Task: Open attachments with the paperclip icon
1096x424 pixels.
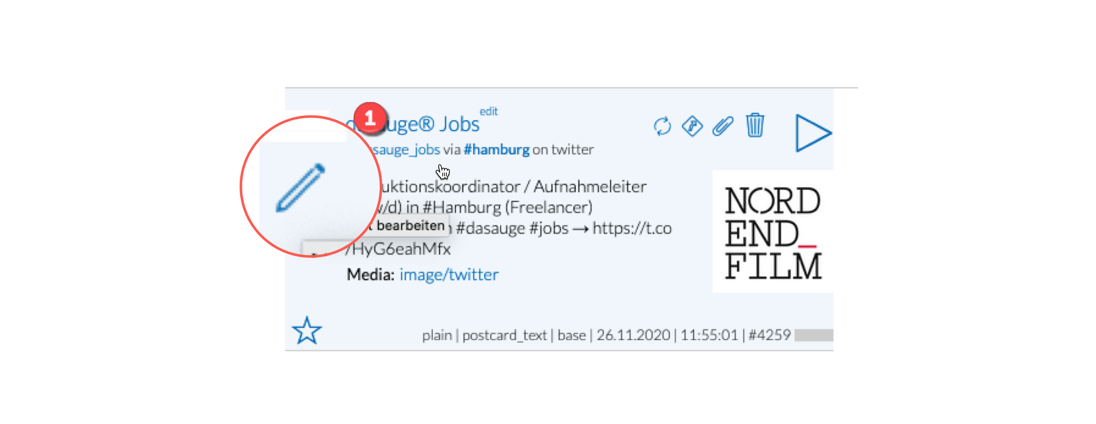Action: point(723,126)
